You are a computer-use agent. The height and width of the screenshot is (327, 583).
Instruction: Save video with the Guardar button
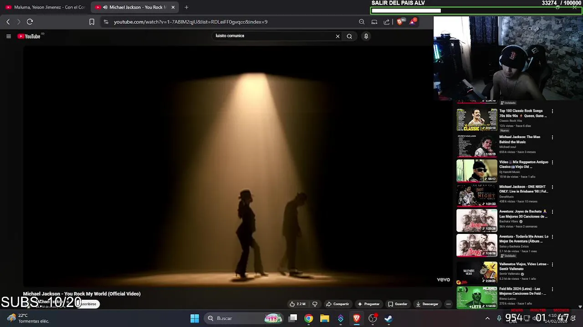point(398,304)
